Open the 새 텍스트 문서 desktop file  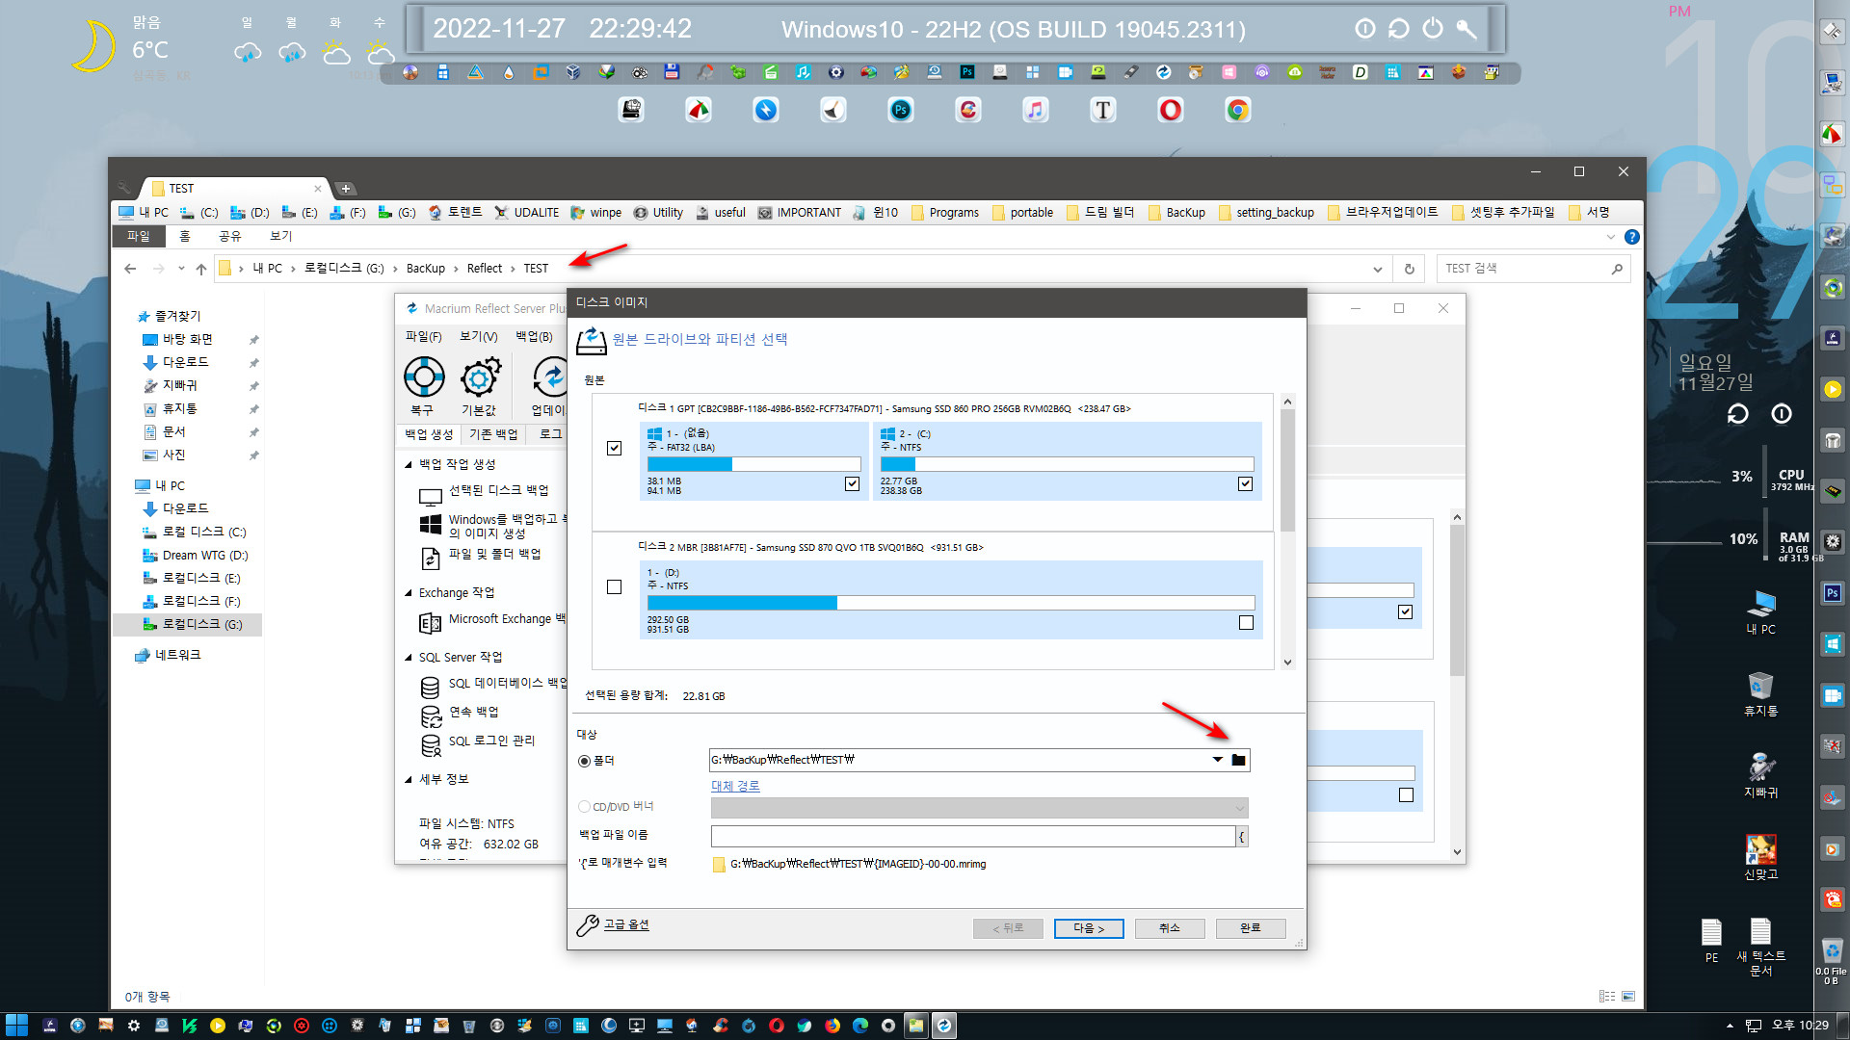pyautogui.click(x=1760, y=947)
